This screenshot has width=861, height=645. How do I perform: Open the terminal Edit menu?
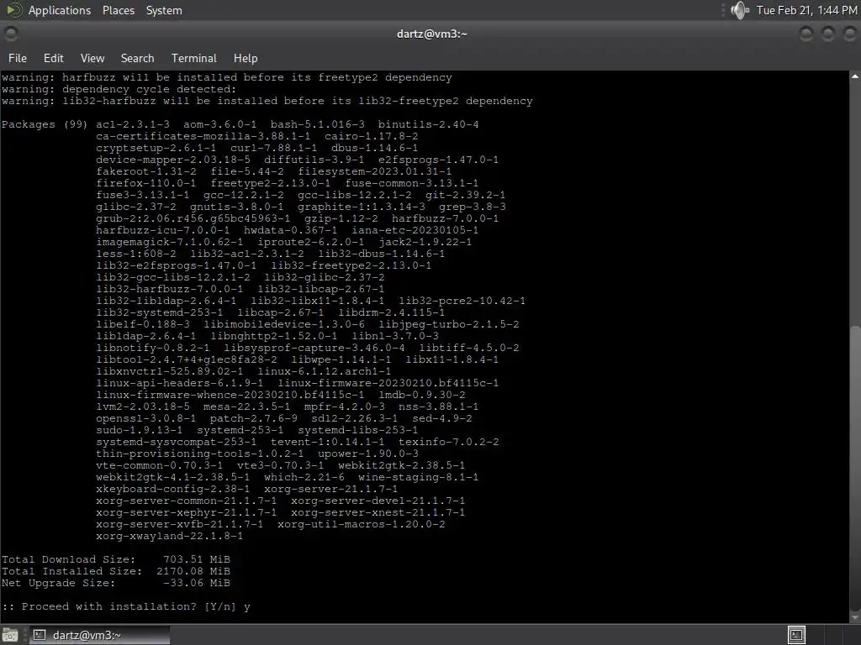53,58
